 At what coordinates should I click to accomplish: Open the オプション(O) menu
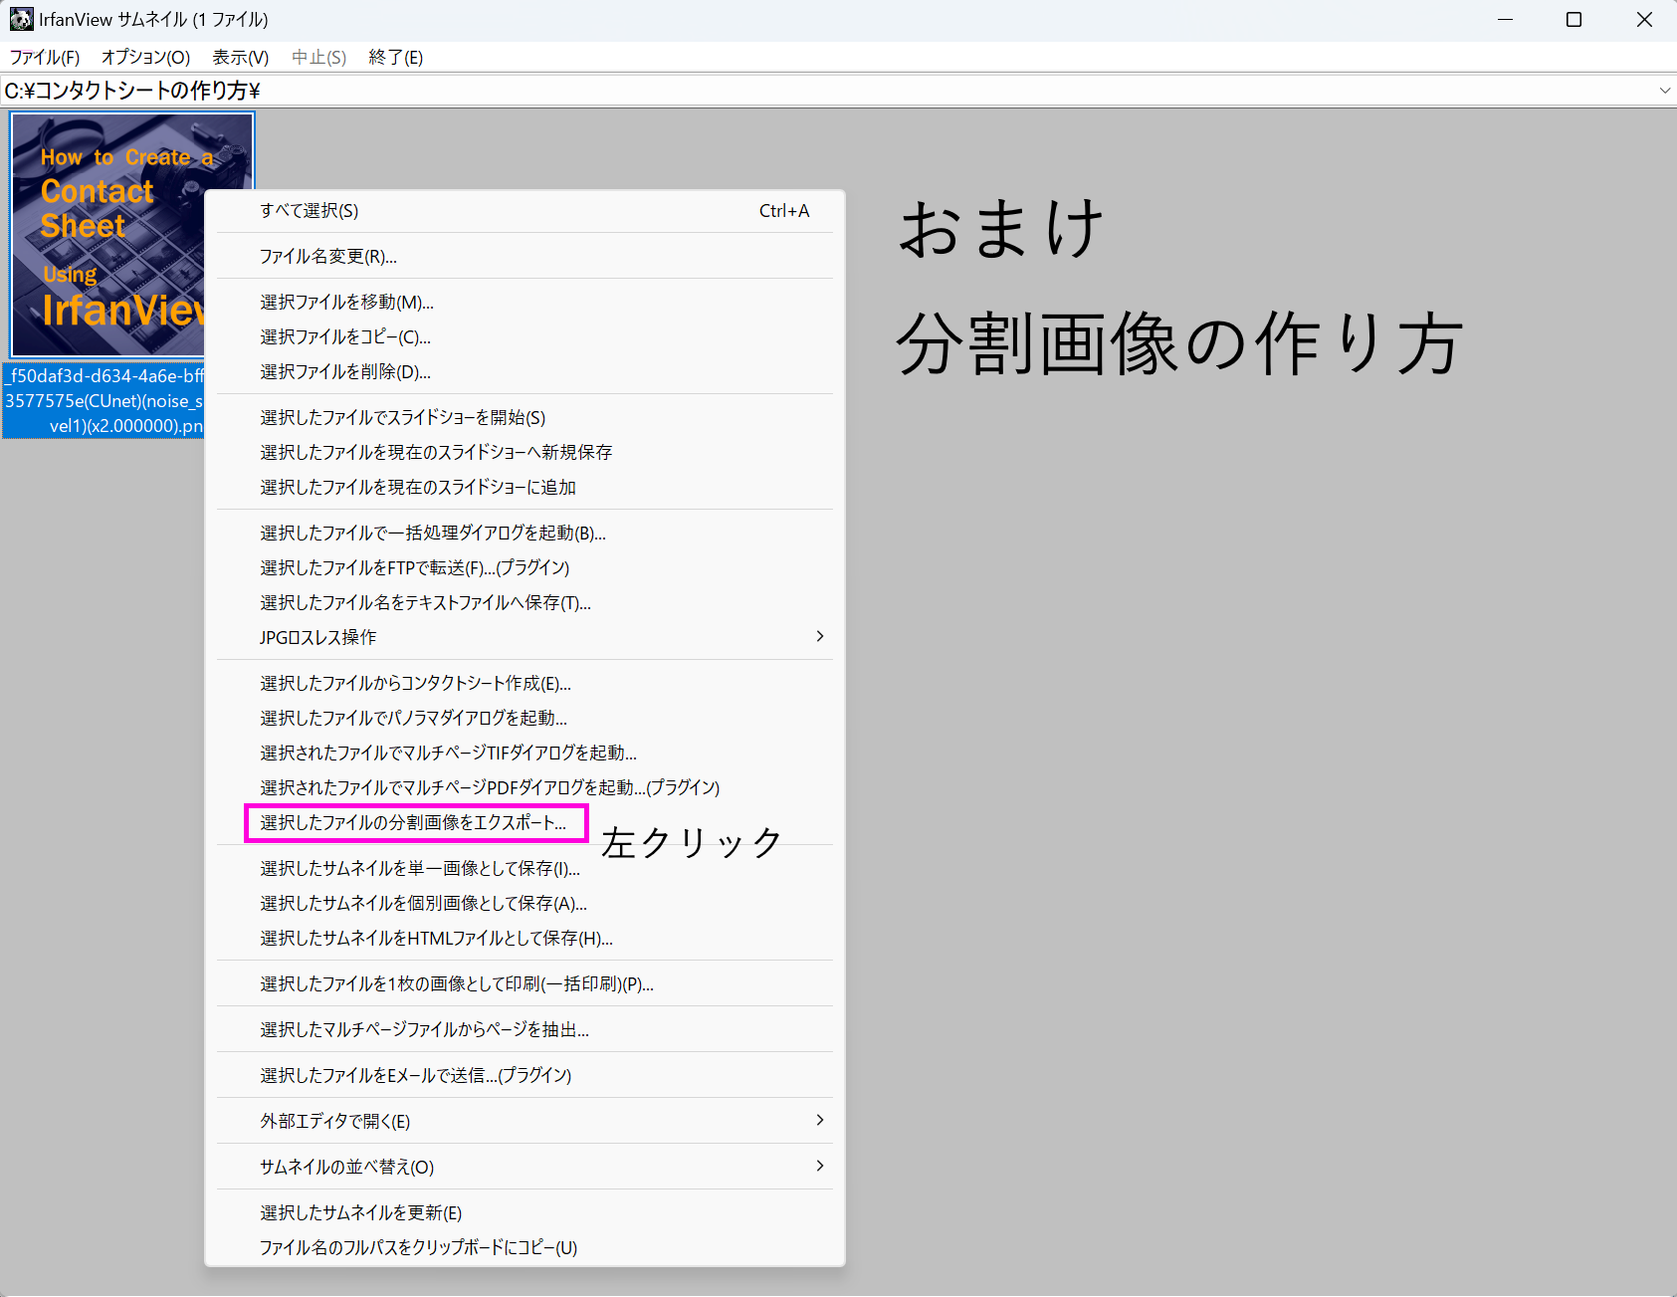point(145,58)
